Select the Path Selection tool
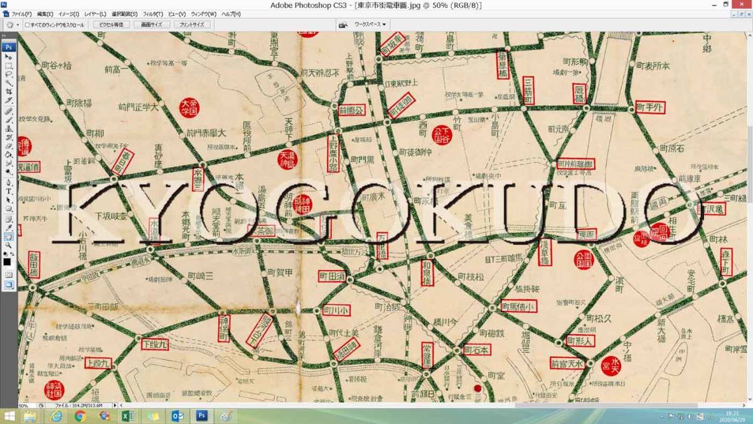The height and width of the screenshot is (424, 753). coord(9,200)
